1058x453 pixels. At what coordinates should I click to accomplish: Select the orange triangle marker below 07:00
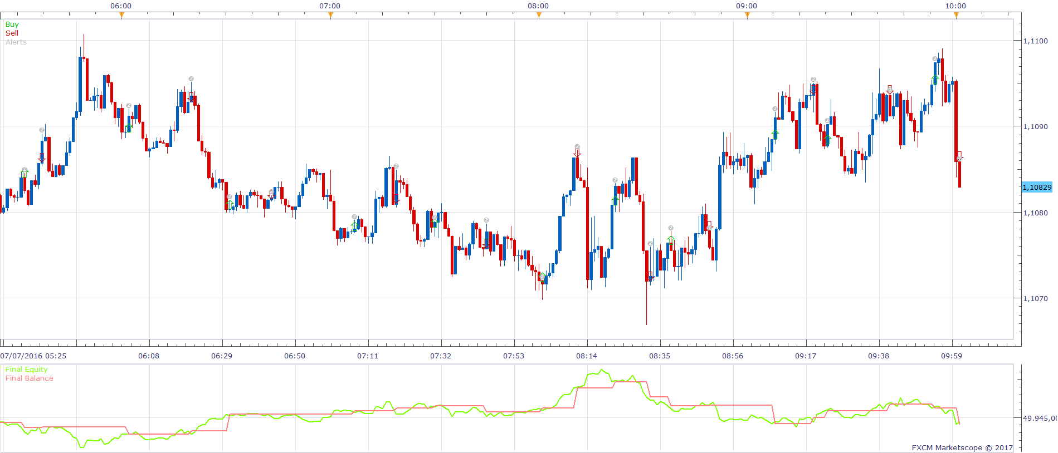pos(330,16)
